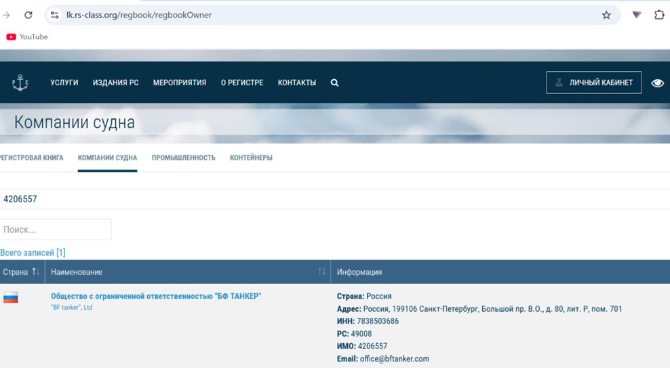
Task: Click the field containing 4206557
Action: [x=335, y=199]
